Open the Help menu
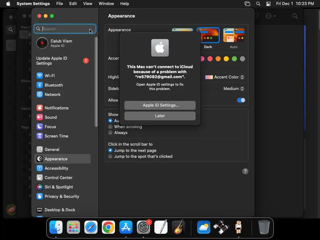The width and height of the screenshot is (320, 240). pyautogui.click(x=124, y=4)
